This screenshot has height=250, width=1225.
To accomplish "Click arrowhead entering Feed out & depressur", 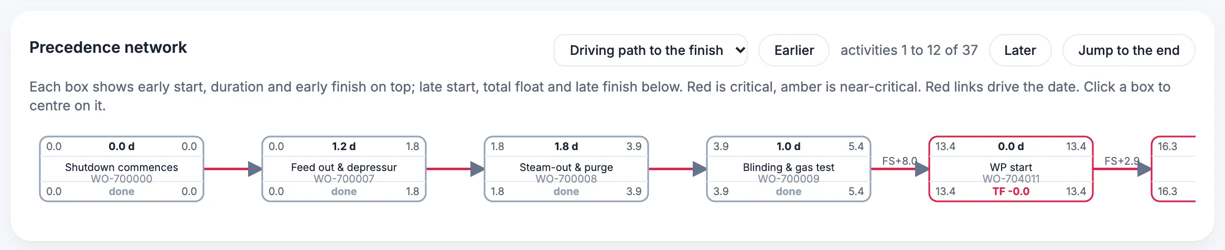I will click(x=255, y=169).
